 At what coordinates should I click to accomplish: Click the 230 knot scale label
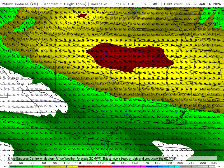[x=214, y=163]
